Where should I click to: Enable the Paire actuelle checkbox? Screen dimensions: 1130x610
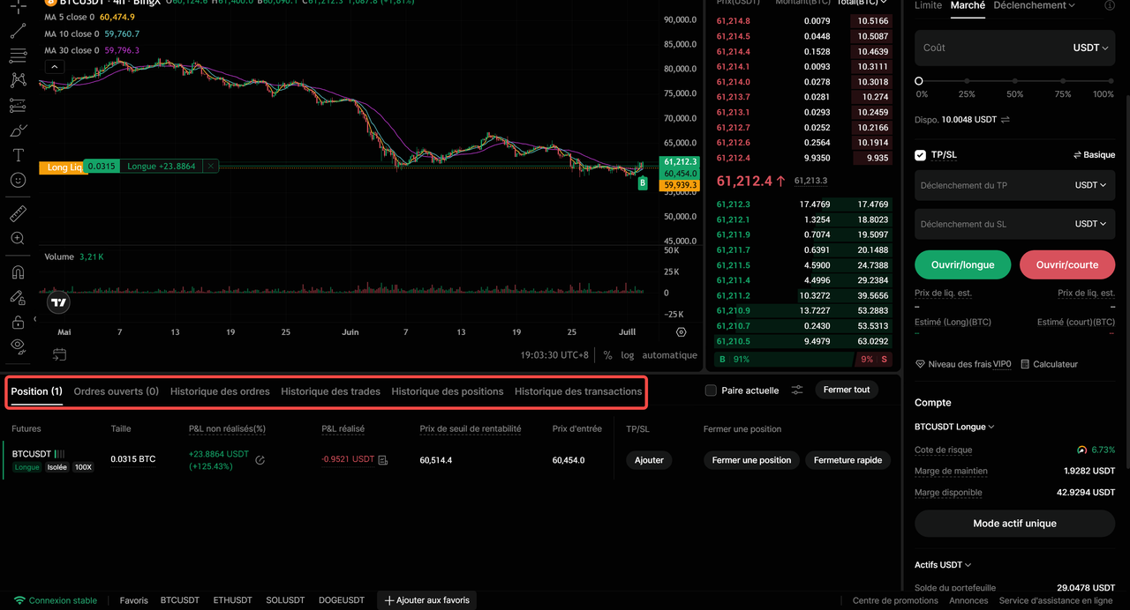(711, 391)
